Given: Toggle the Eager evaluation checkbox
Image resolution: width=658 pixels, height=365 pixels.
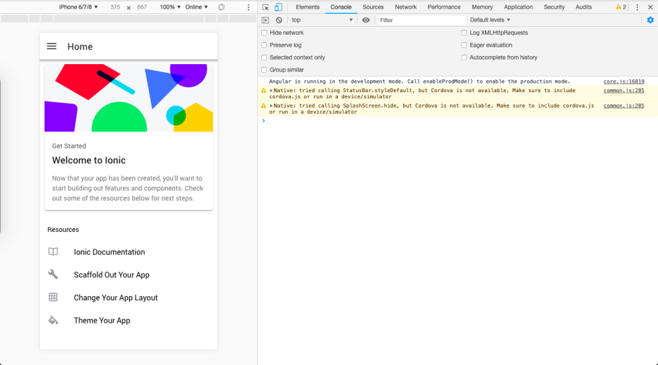Looking at the screenshot, I should point(464,45).
